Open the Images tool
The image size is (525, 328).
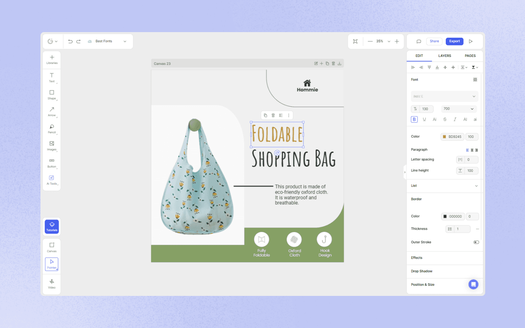[52, 146]
